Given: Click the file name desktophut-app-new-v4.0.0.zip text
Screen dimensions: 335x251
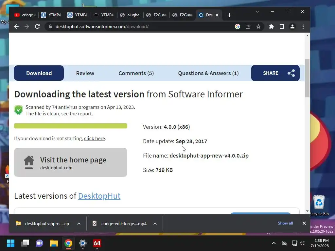Looking at the screenshot, I should (x=209, y=156).
